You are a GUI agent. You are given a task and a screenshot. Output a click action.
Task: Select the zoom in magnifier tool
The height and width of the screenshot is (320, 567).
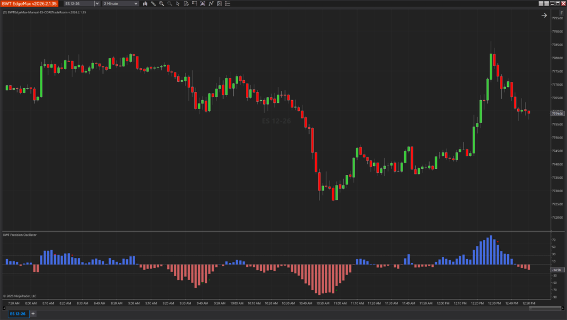click(x=162, y=4)
